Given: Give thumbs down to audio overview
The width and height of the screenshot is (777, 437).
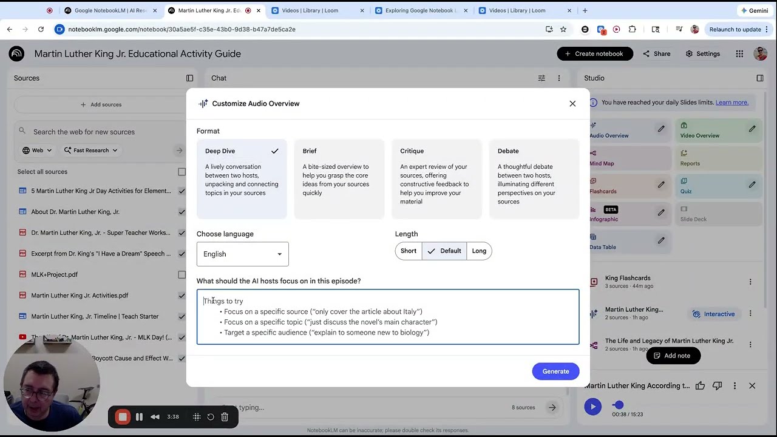Looking at the screenshot, I should pos(718,385).
